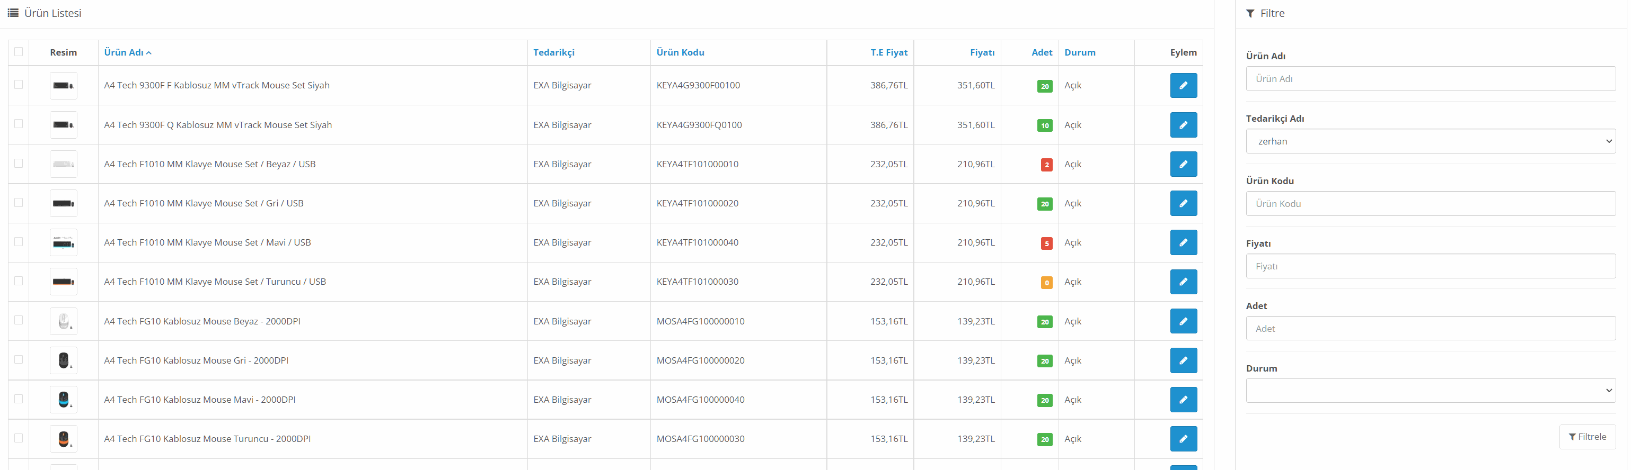The image size is (1631, 470).
Task: Tick checkbox for FG10 Mouse Beyaz
Action: tap(19, 320)
